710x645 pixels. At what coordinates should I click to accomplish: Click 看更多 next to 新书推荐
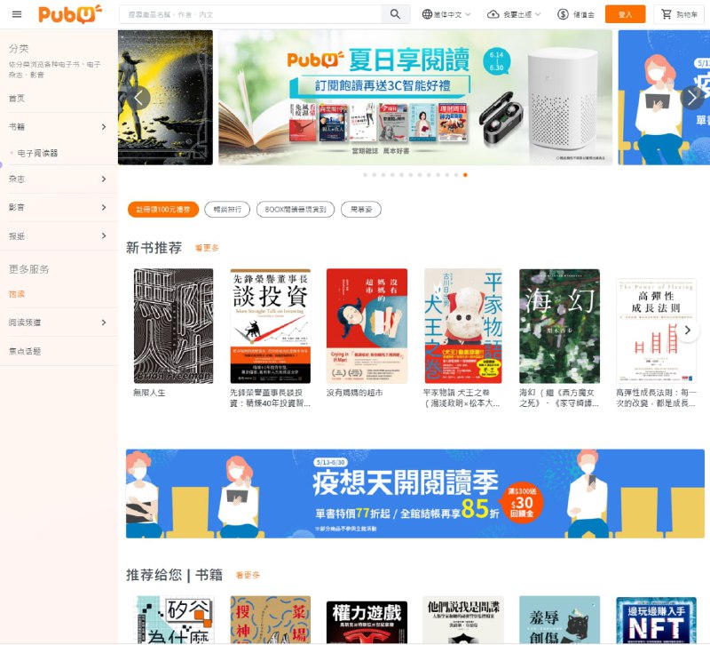point(207,248)
